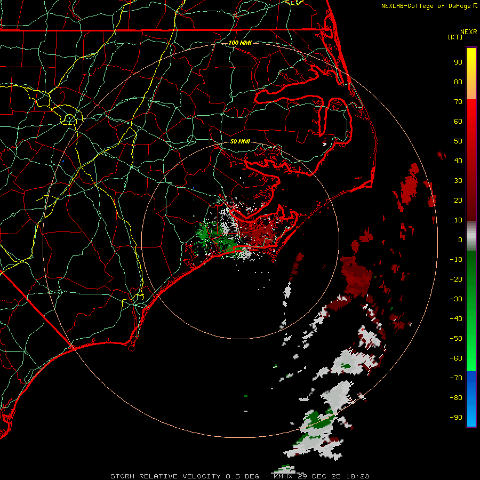Screen dimensions: 480x480
Task: Click the -70 value on the velocity scale
Action: pyautogui.click(x=456, y=378)
